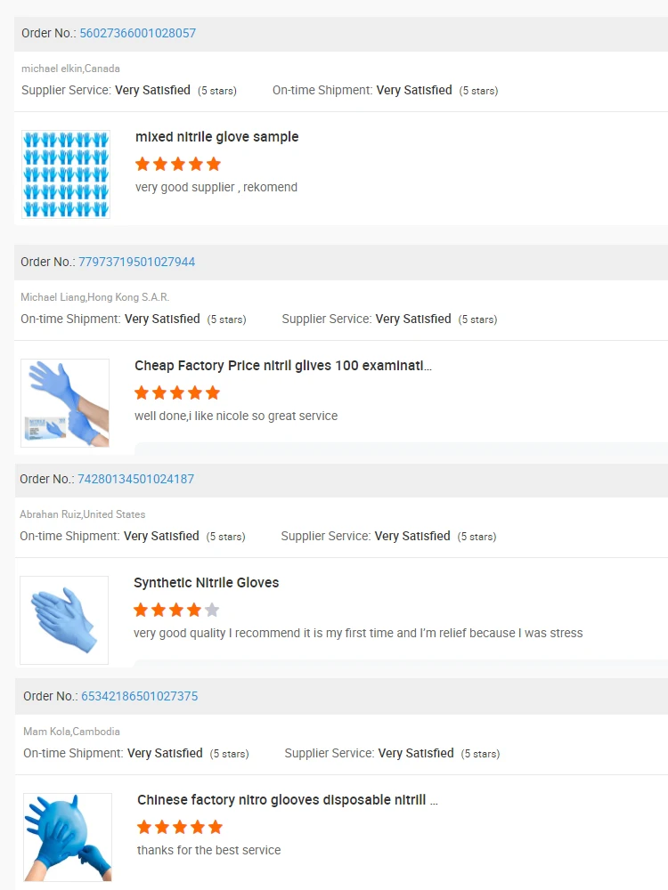The height and width of the screenshot is (890, 668).
Task: Open 'Cheap Factory Price nitril glives' product title
Action: [282, 366]
